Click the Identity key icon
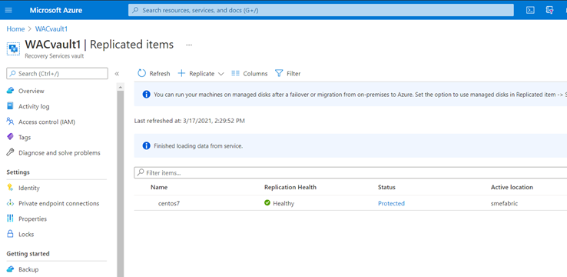The width and height of the screenshot is (567, 277). coord(10,188)
